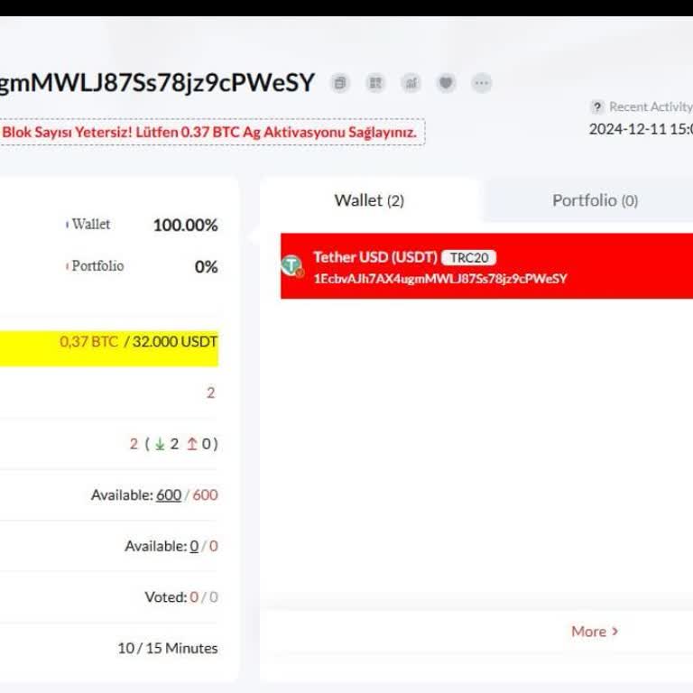Click the heart favorite icon

[446, 83]
